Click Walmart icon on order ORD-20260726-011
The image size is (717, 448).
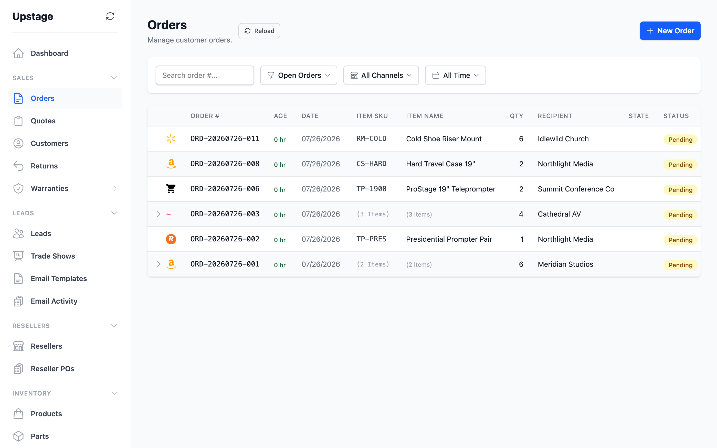(171, 139)
